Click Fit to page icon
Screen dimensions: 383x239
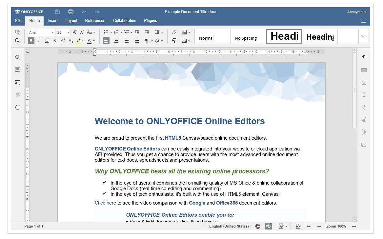pos(298,226)
